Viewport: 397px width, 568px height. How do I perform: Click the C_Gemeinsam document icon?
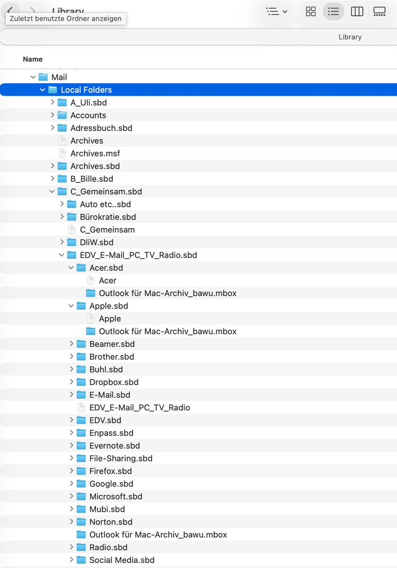pyautogui.click(x=71, y=230)
